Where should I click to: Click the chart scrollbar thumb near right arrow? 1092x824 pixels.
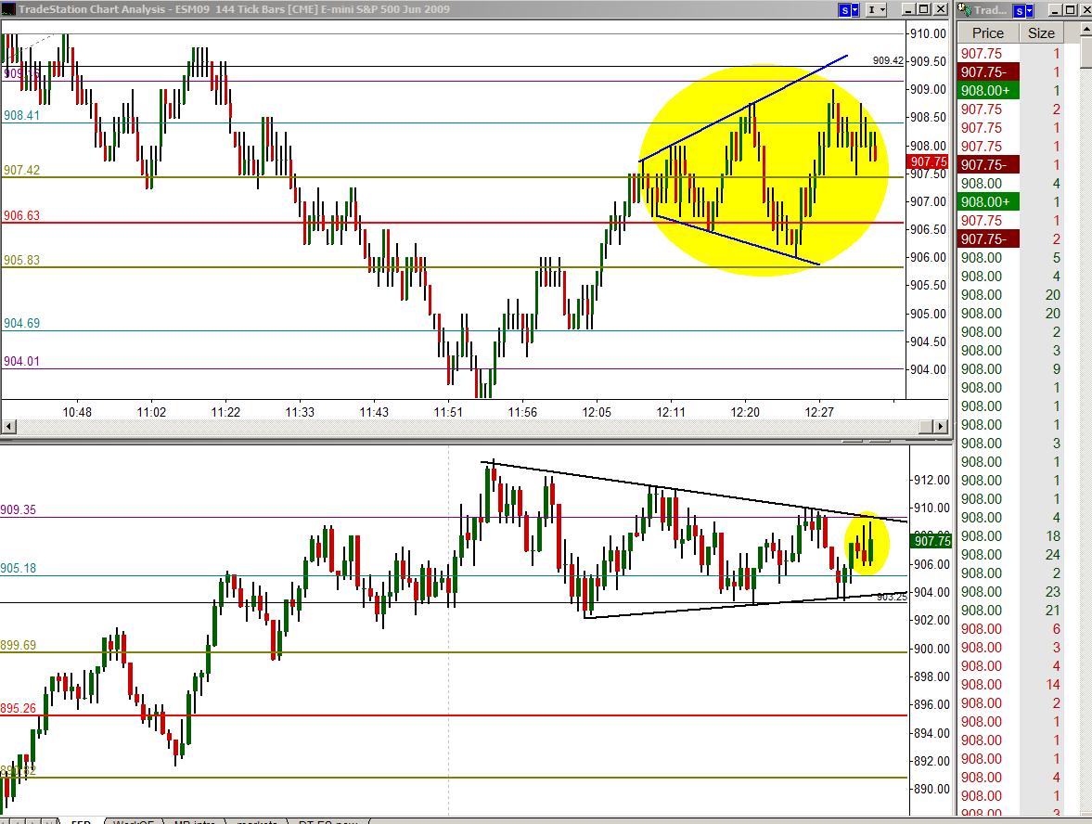(x=926, y=426)
